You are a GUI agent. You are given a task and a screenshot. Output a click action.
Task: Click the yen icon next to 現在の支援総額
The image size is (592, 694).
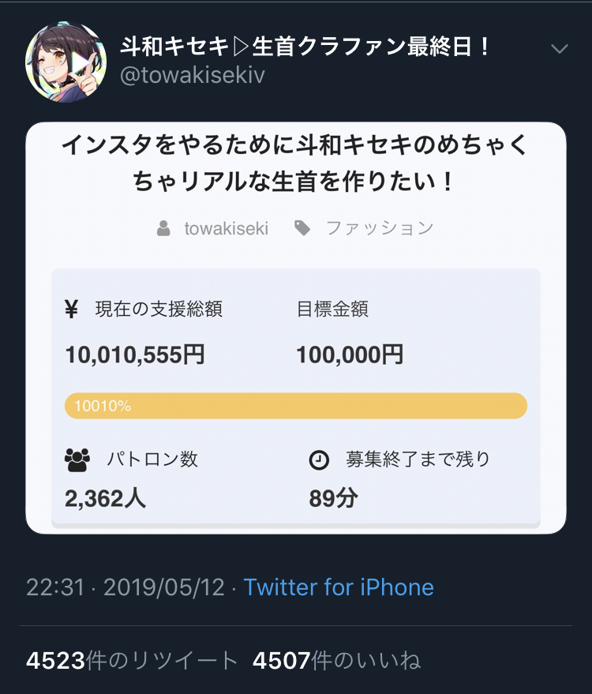click(x=72, y=309)
